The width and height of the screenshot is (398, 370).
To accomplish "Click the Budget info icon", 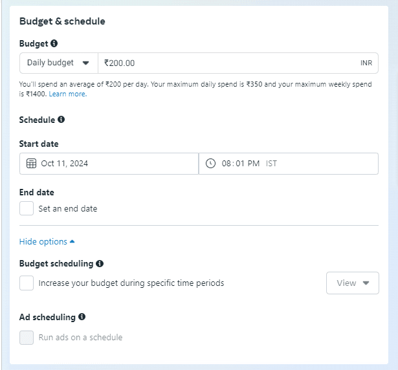I will pyautogui.click(x=54, y=43).
